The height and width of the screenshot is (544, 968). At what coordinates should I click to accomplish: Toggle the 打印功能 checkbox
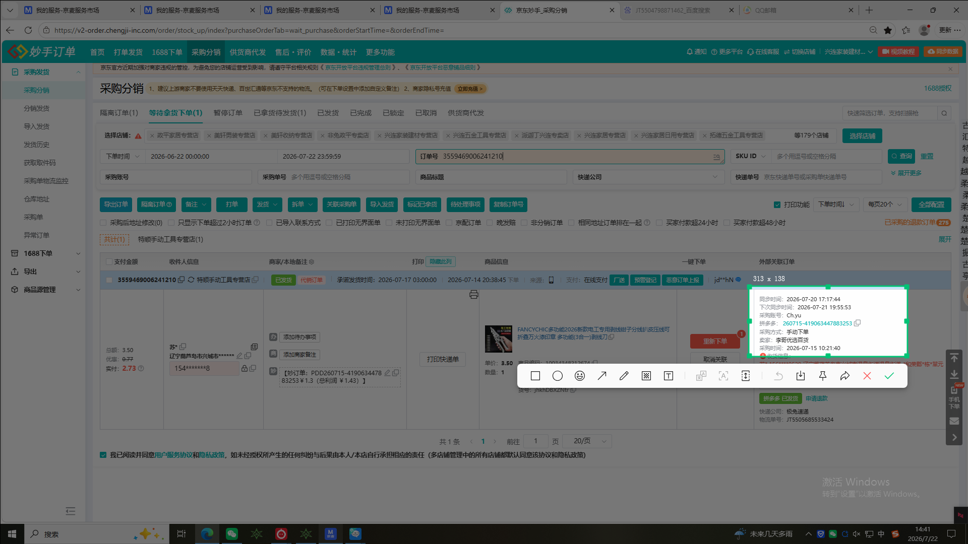point(777,205)
